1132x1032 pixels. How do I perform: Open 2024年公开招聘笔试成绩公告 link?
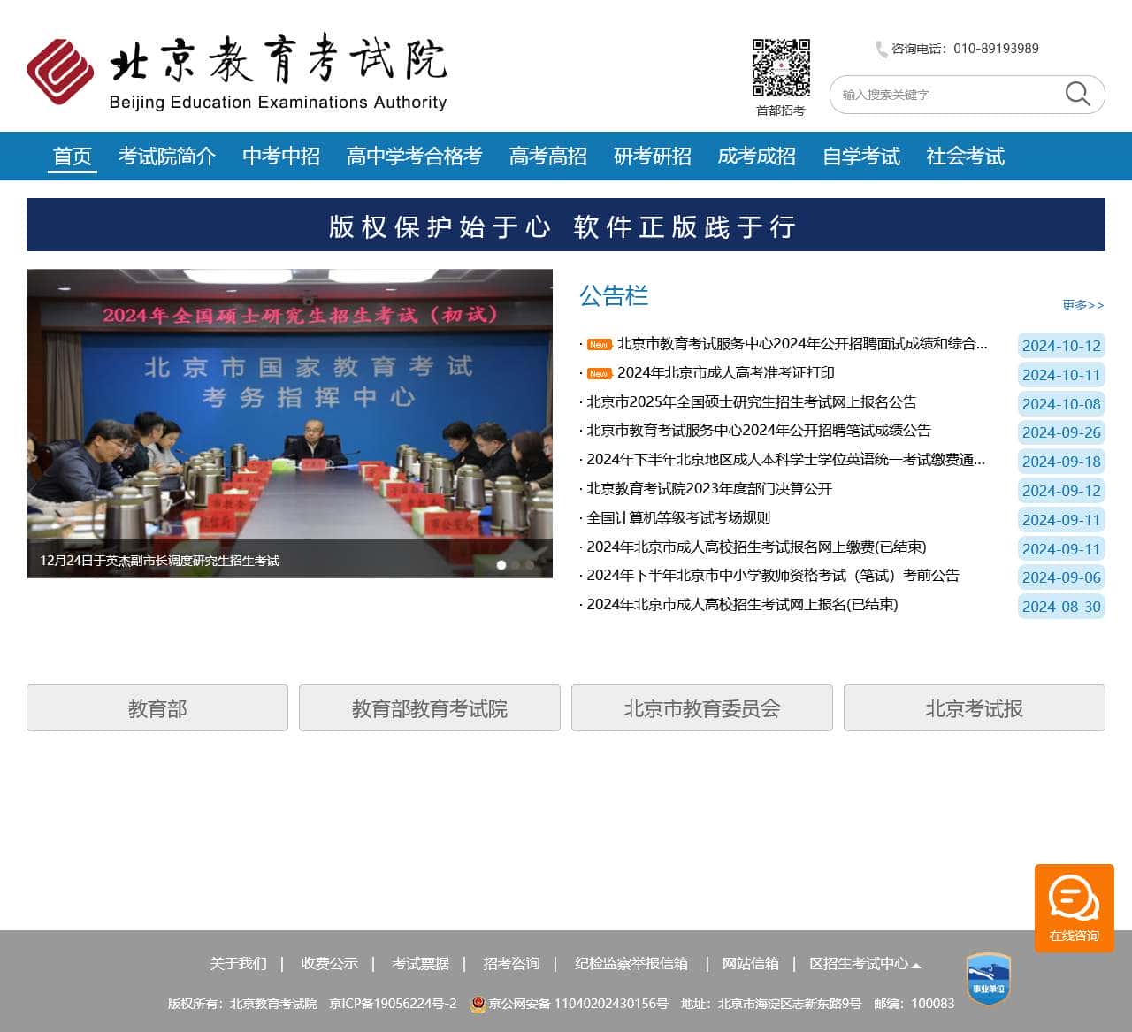[x=759, y=431]
